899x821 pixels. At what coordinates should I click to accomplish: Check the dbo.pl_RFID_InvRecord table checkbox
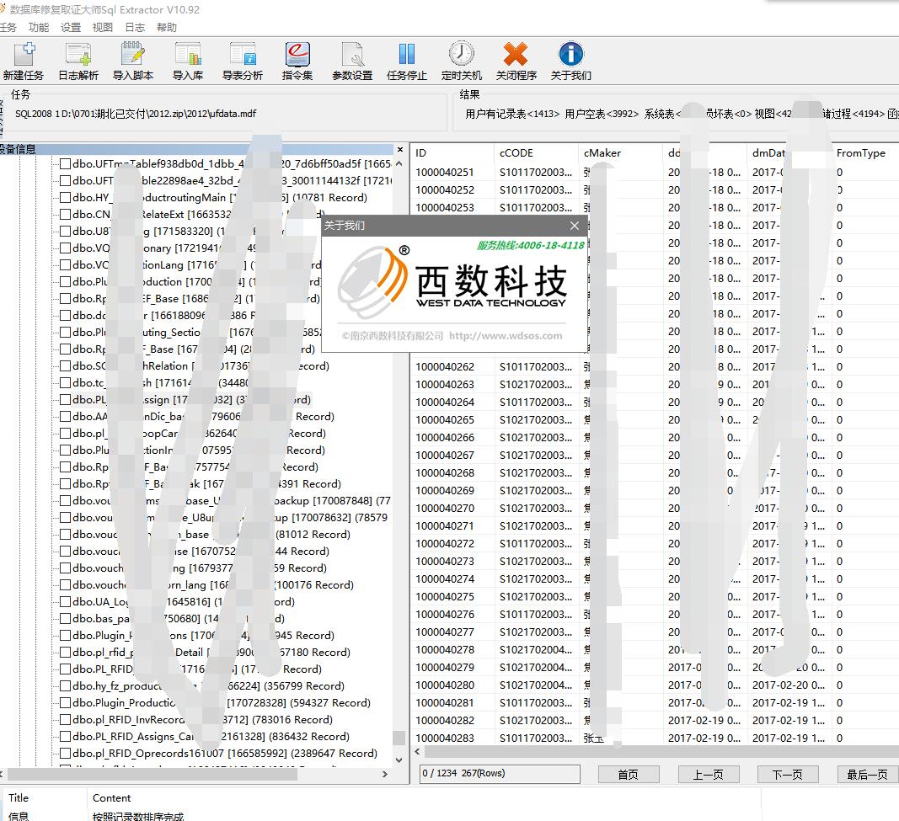point(66,720)
